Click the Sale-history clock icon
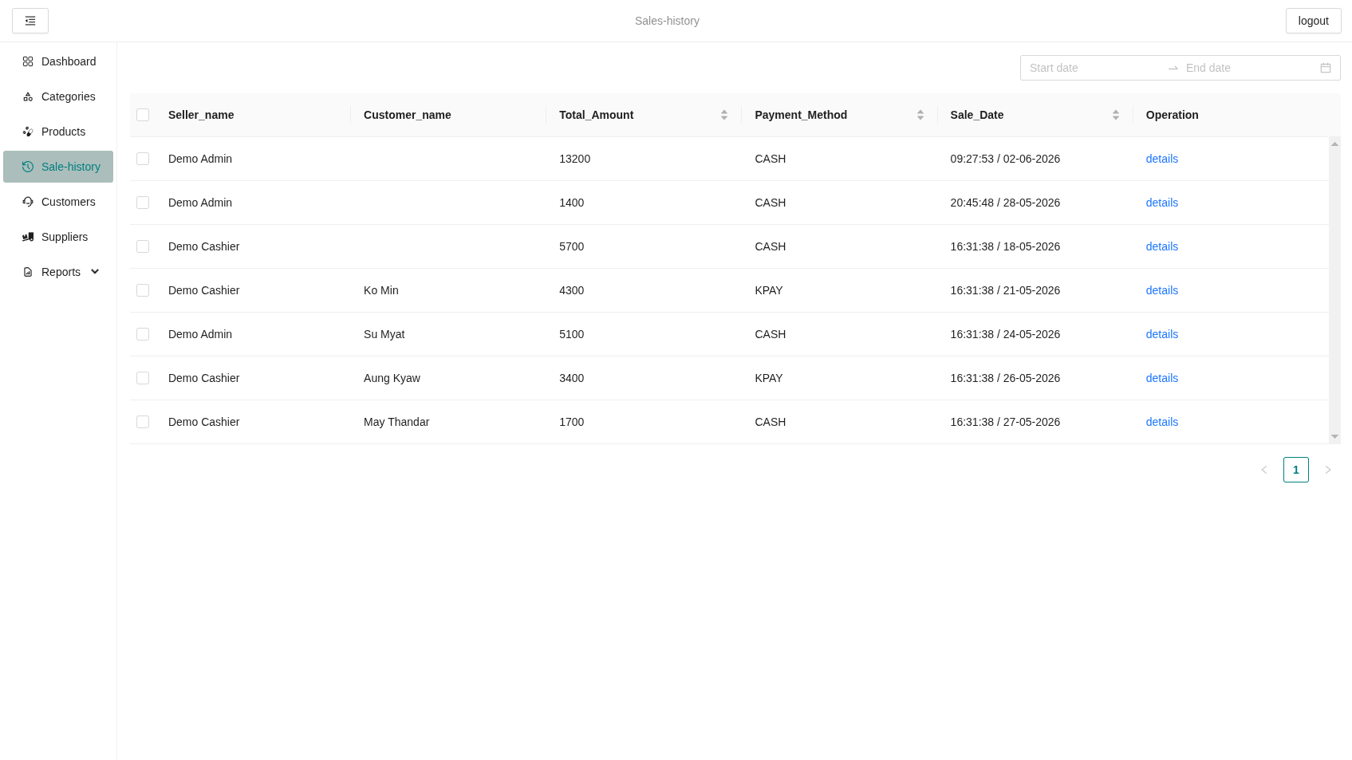This screenshot has height=760, width=1352. [28, 167]
